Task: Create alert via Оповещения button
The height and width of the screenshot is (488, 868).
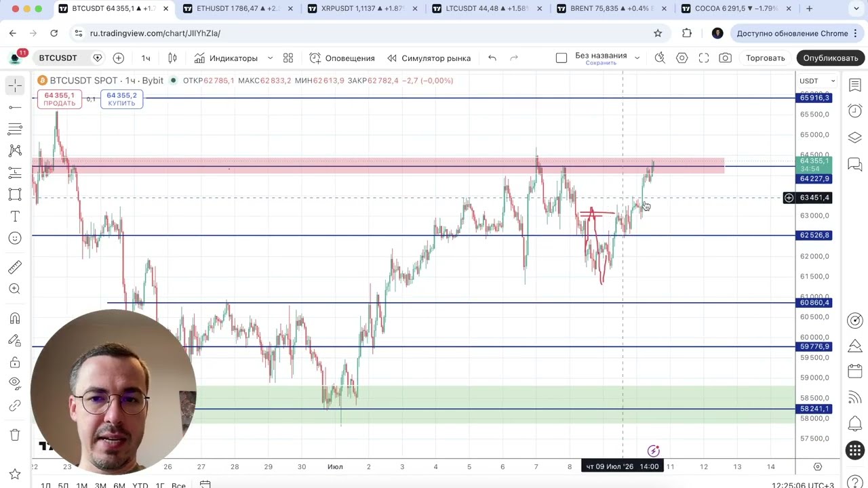Action: tap(342, 58)
